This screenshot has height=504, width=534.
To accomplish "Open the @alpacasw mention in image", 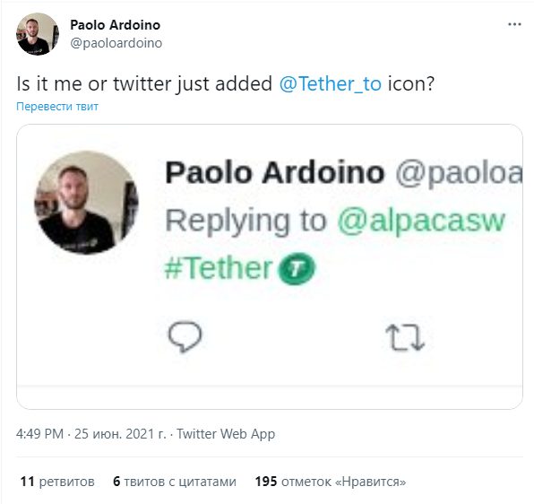I will [x=421, y=222].
